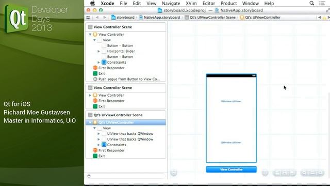This screenshot has width=330, height=186.
Task: Select the Push segue from Button row
Action: (126, 79)
